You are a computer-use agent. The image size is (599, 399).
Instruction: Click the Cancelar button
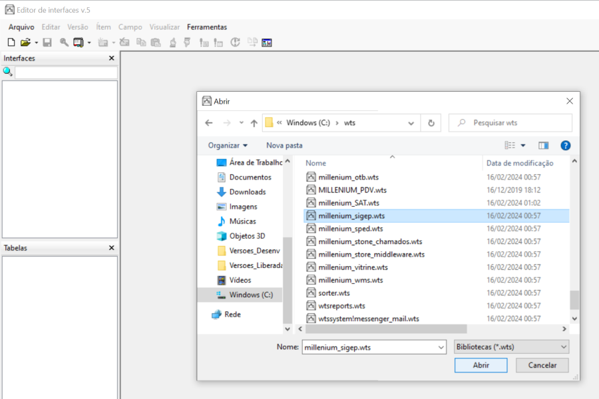[542, 365]
